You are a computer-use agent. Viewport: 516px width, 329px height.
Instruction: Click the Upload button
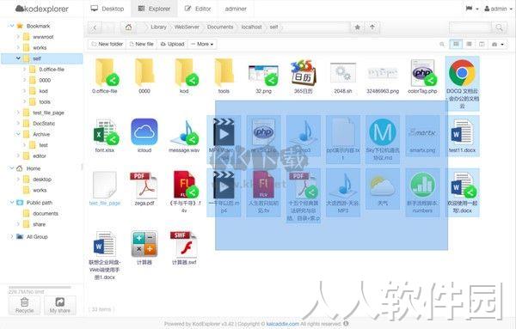click(172, 44)
